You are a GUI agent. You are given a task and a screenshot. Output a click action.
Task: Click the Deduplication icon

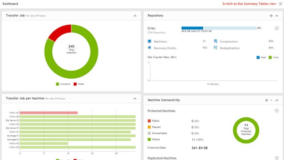click(215, 48)
